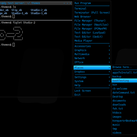Expand the Graphics submenu
The width and height of the screenshot is (137, 137).
pyautogui.click(x=92, y=50)
